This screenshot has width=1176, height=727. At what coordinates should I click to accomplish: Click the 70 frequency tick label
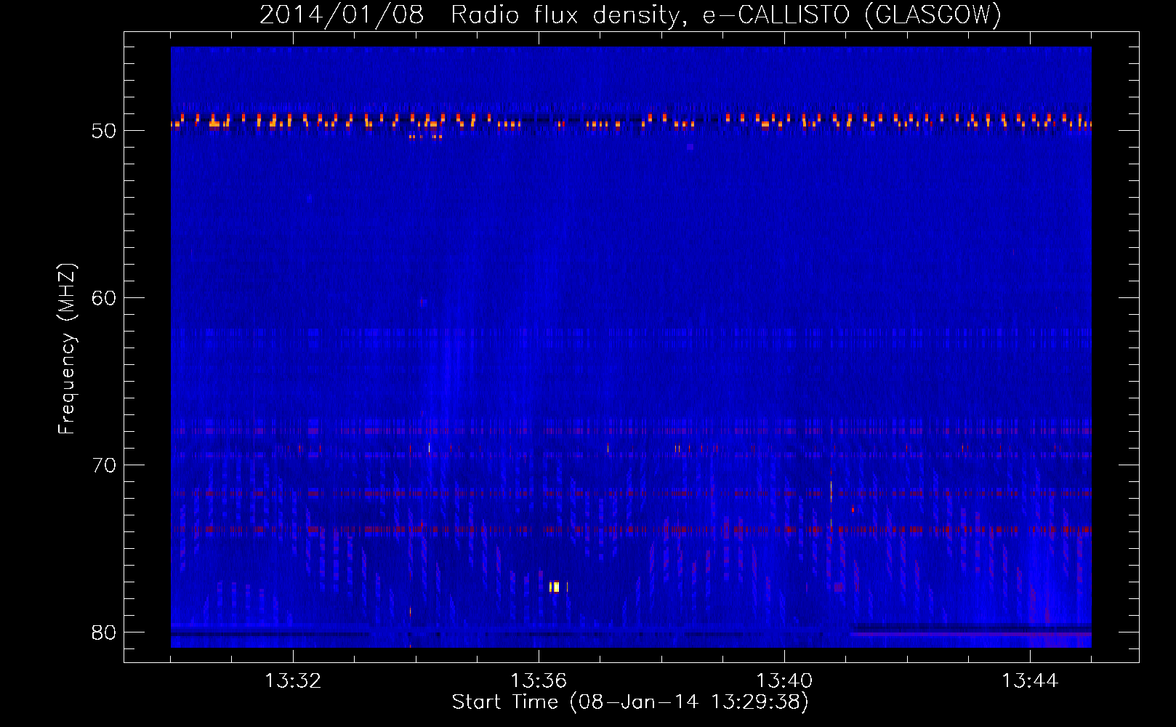point(104,465)
